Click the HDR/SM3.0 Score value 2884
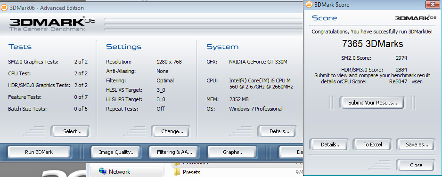The width and height of the screenshot is (442, 177). coord(401,70)
